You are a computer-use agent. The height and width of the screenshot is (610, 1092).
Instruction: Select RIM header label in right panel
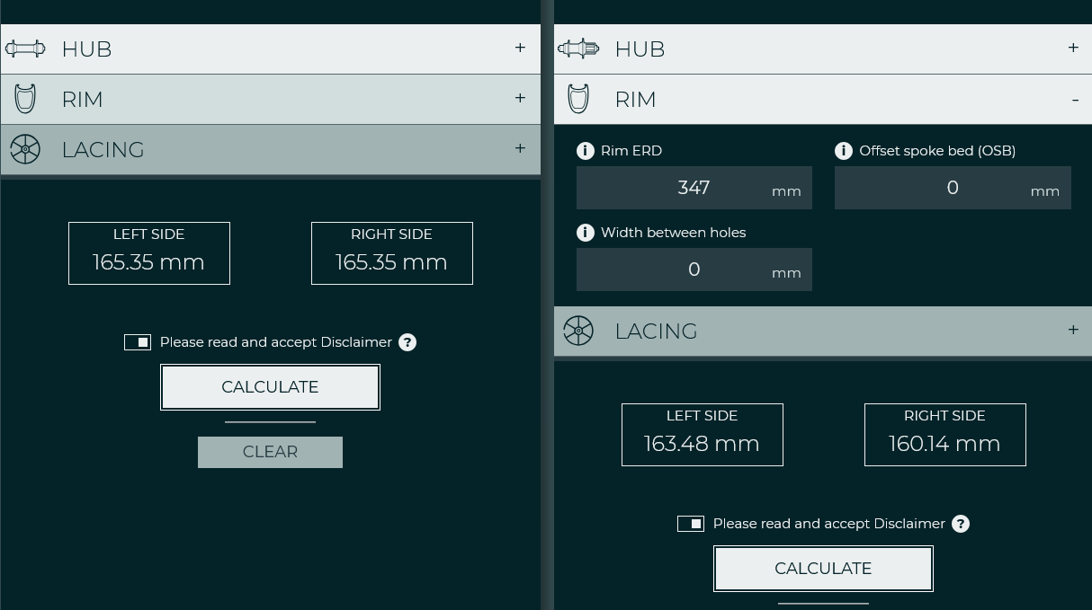coord(636,100)
